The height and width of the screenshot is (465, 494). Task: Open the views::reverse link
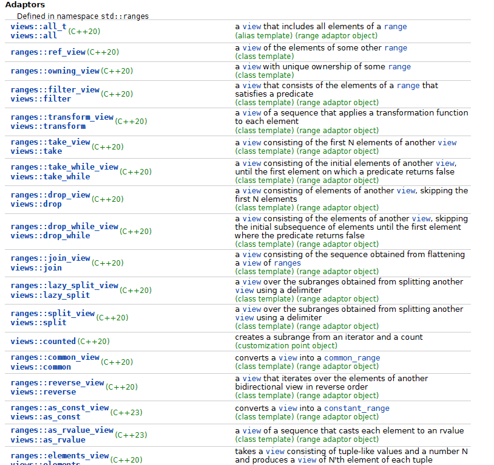(44, 392)
